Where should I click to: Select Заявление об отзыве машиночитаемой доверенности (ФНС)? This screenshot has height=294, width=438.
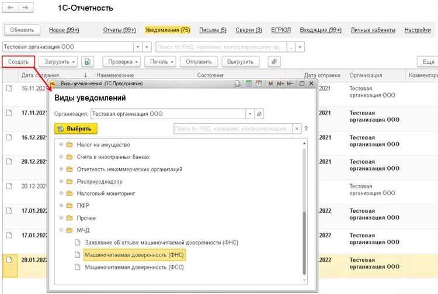162,243
